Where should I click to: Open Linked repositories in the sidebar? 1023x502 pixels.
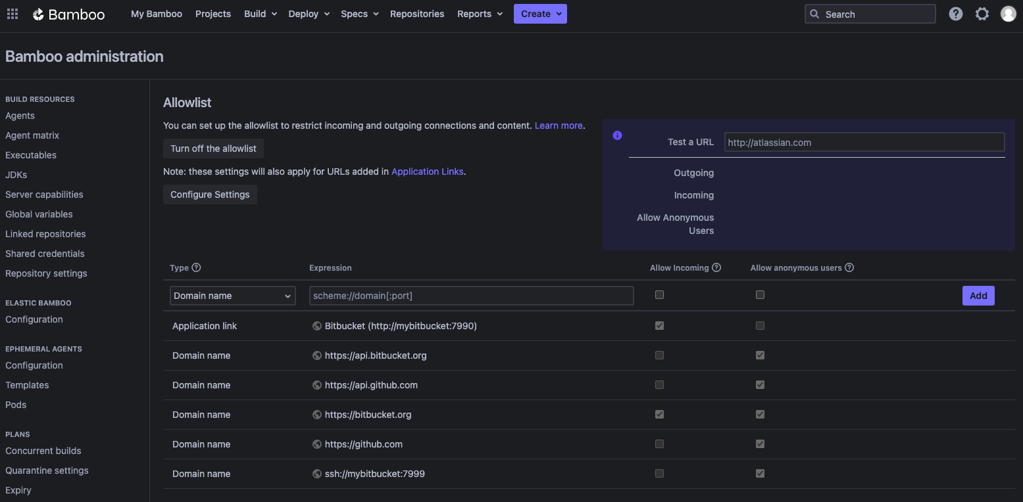pyautogui.click(x=45, y=234)
